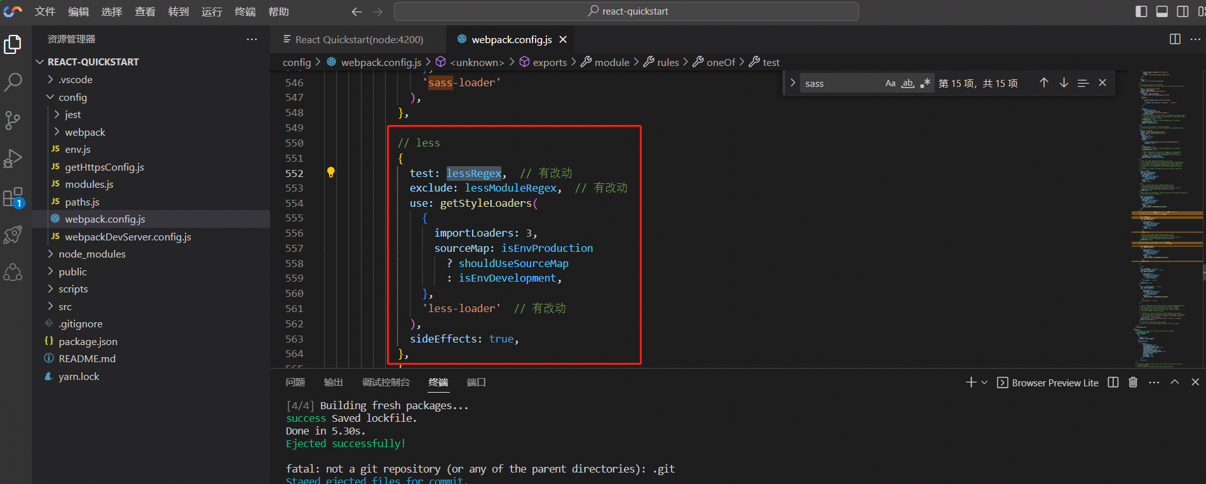Switch to the 调试控制台 panel tab

386,382
